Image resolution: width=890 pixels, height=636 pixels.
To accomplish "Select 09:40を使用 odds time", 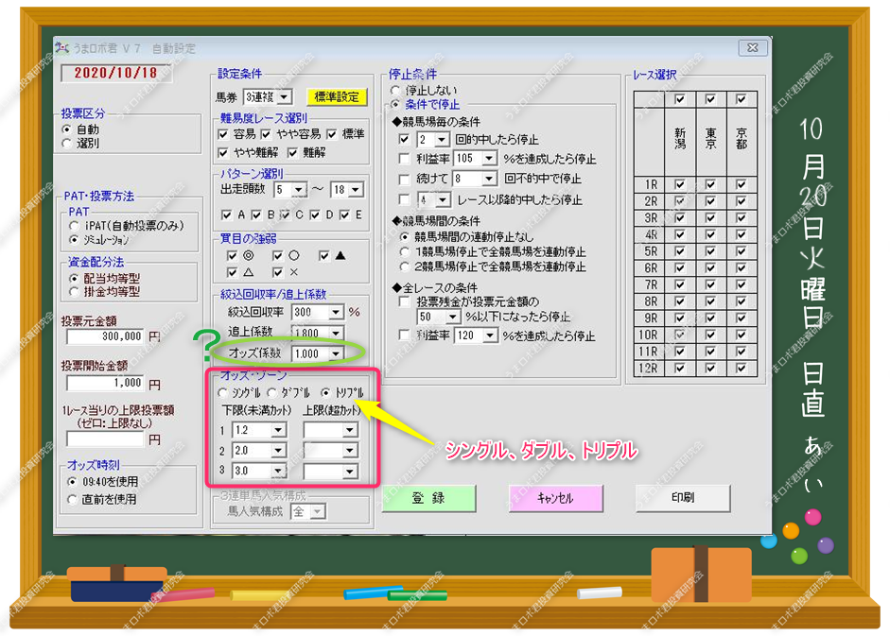I will tap(72, 482).
